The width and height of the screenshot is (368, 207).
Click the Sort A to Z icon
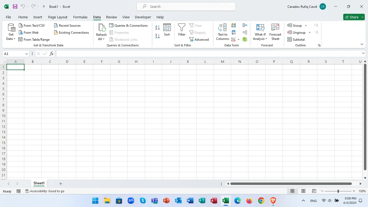158,27
